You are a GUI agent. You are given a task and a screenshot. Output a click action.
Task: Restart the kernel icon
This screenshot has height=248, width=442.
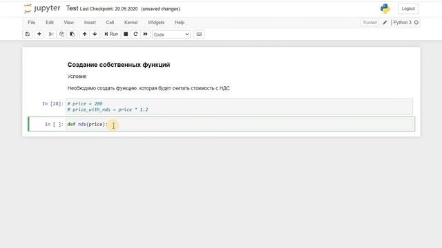coord(135,34)
